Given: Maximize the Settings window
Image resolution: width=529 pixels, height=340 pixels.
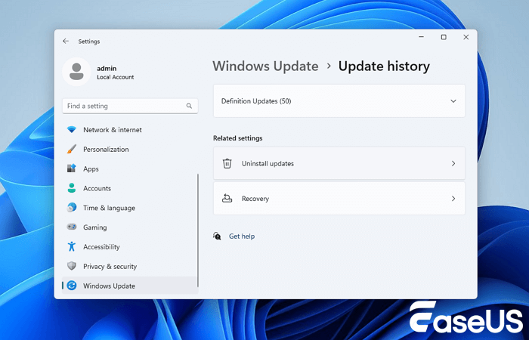Looking at the screenshot, I should pyautogui.click(x=444, y=37).
